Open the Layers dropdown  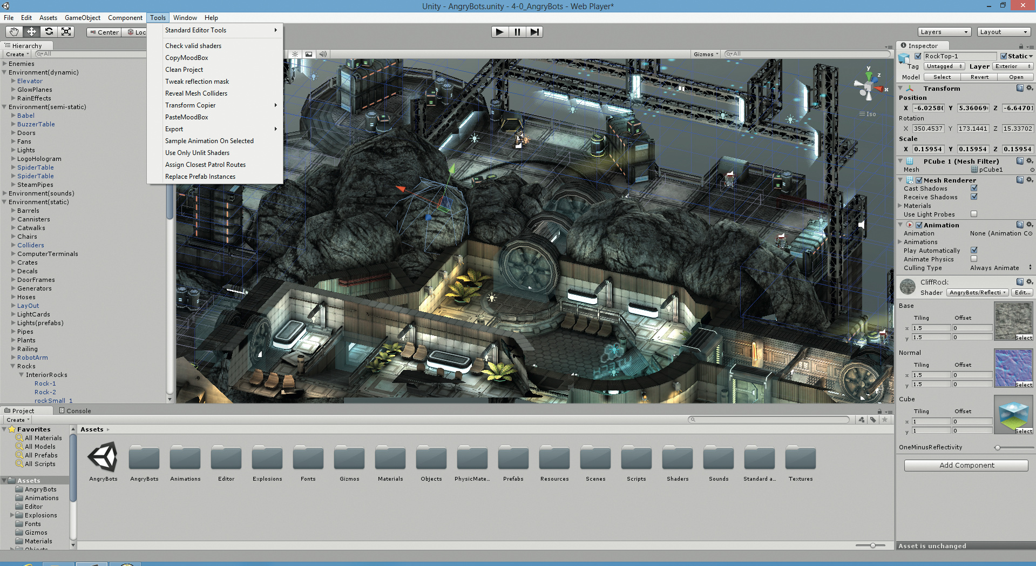click(944, 32)
